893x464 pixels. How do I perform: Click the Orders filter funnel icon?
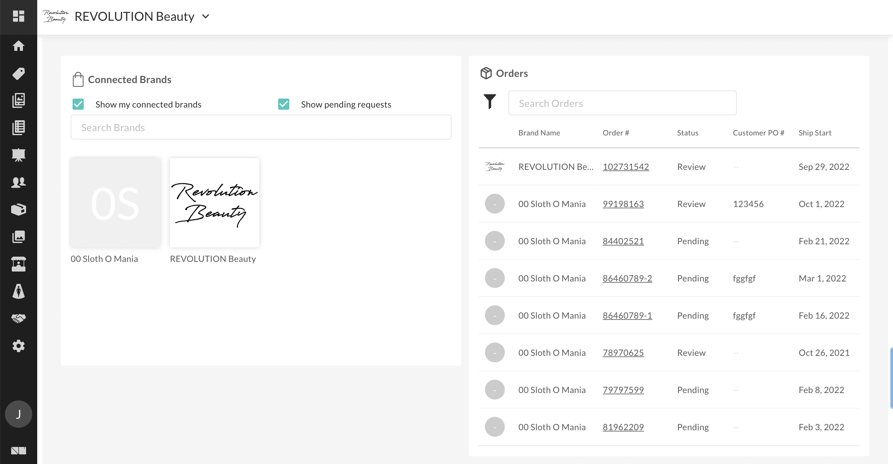490,102
